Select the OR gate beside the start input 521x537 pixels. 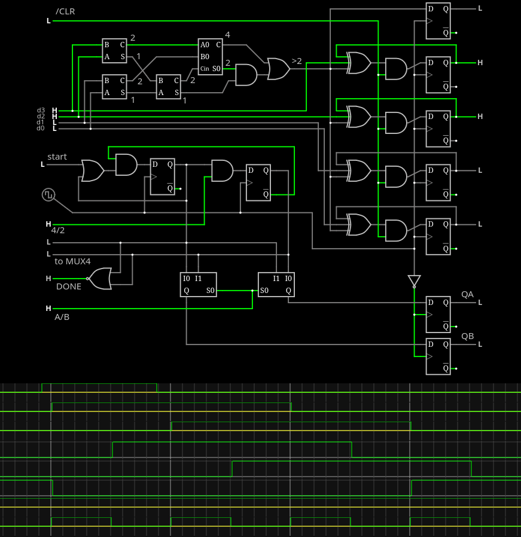coord(93,170)
